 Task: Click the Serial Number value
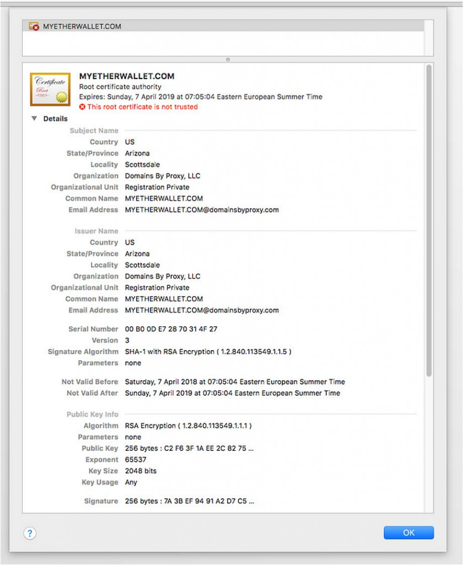pos(171,329)
